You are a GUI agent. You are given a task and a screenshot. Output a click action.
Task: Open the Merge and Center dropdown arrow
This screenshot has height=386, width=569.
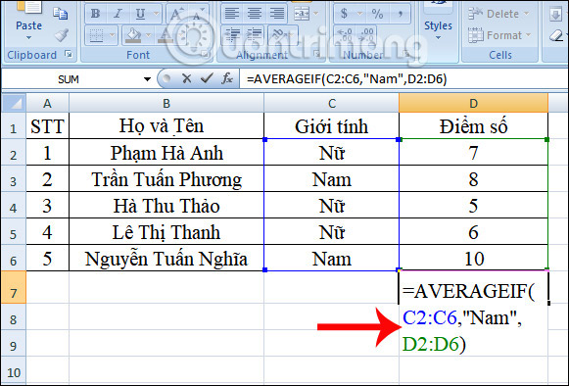tap(315, 14)
